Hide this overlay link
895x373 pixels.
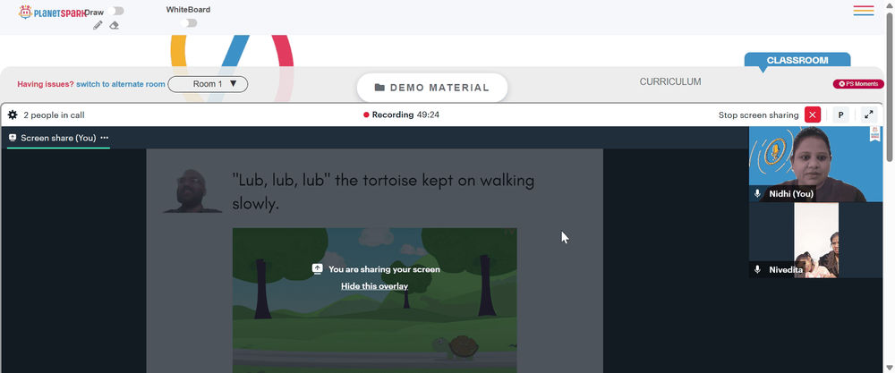(374, 285)
